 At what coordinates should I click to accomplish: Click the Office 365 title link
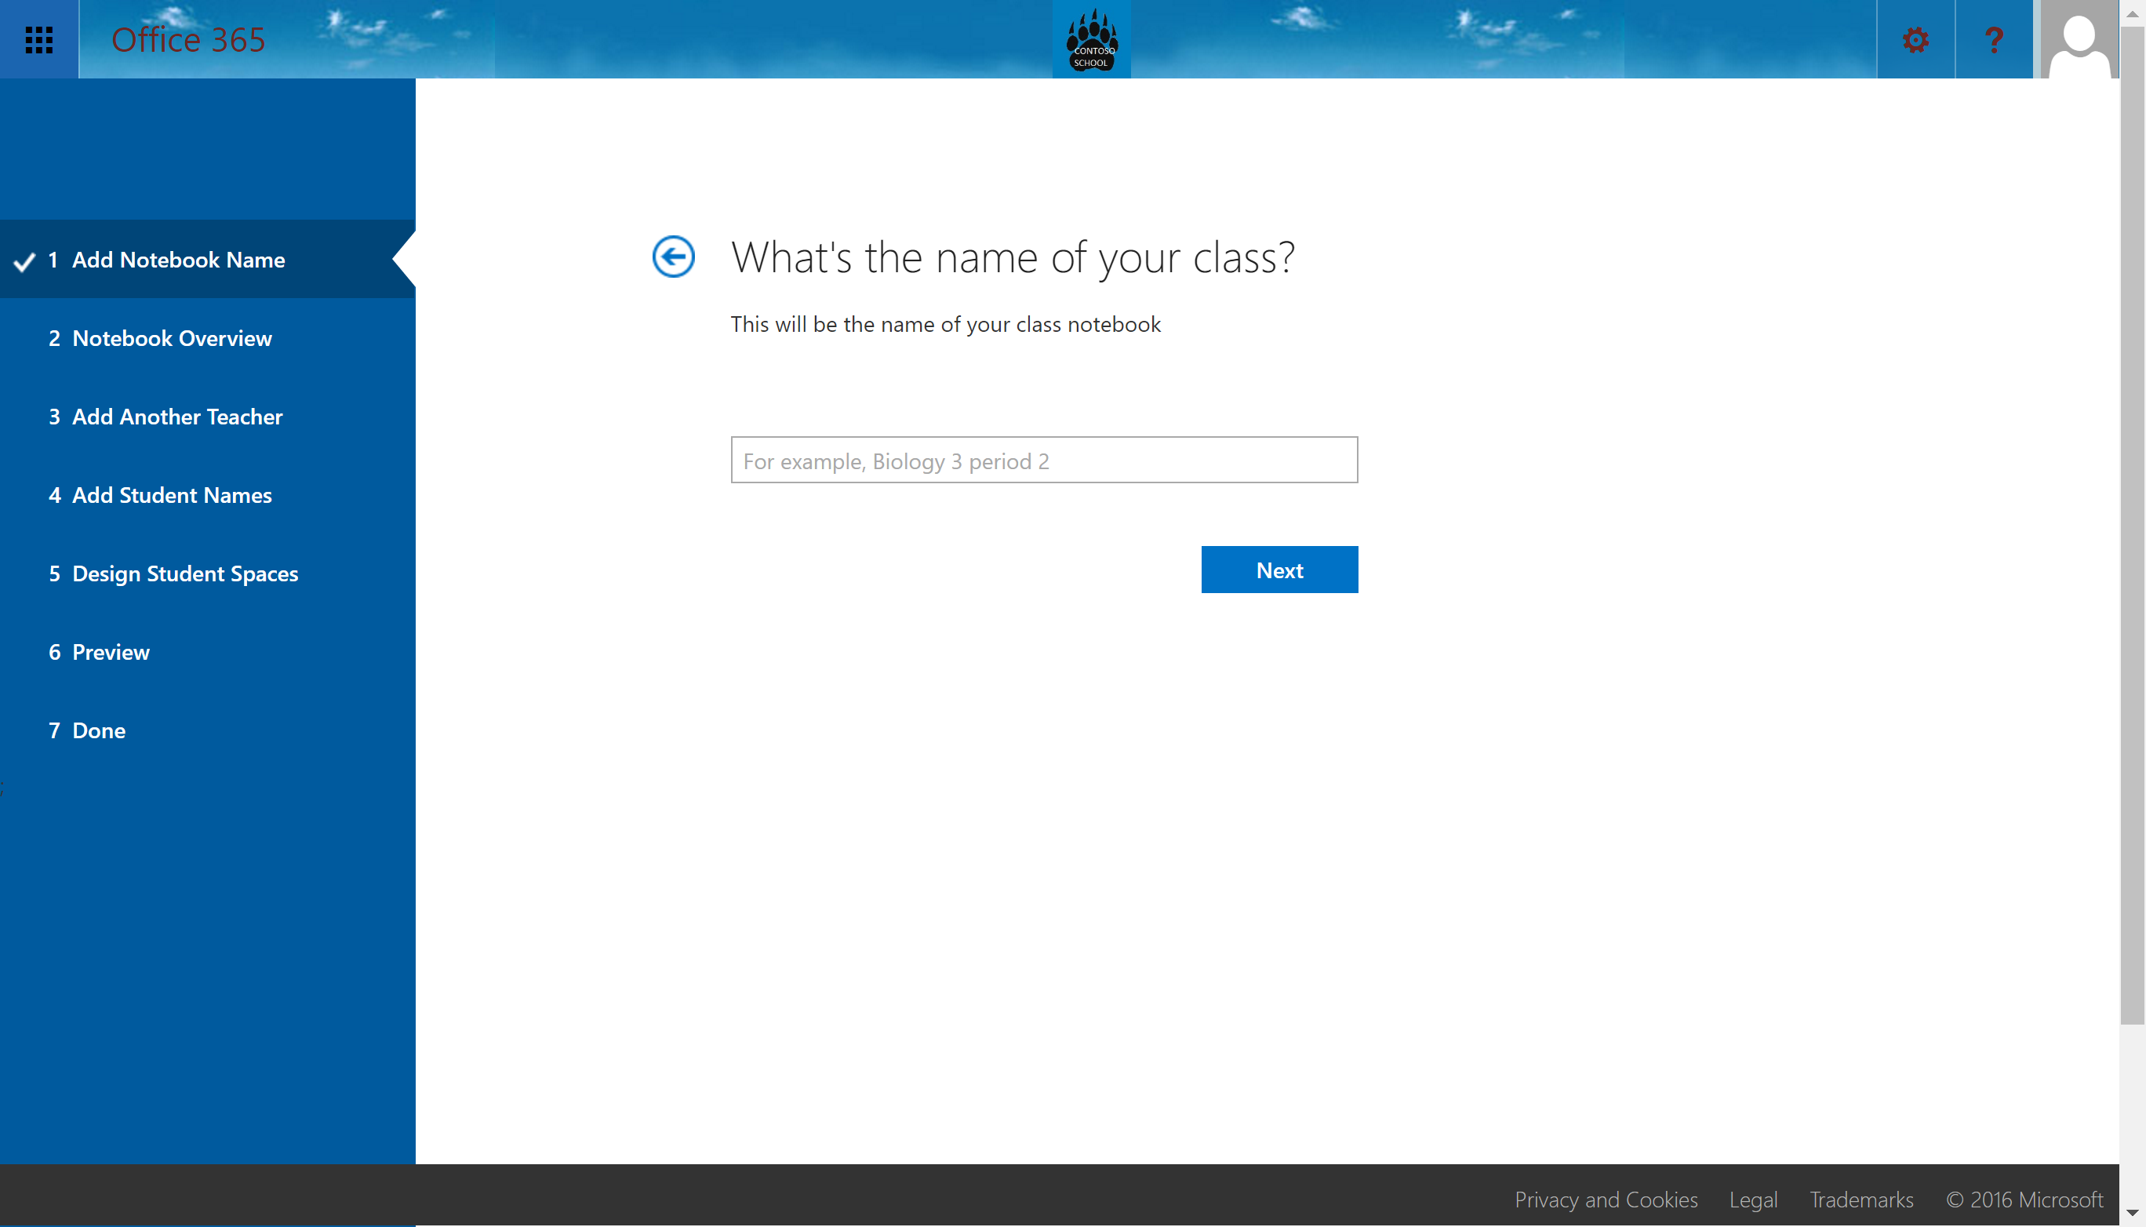click(x=188, y=39)
